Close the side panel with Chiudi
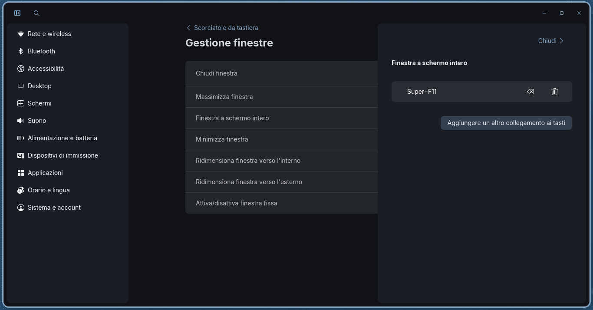Viewport: 593px width, 310px height. pyautogui.click(x=551, y=41)
